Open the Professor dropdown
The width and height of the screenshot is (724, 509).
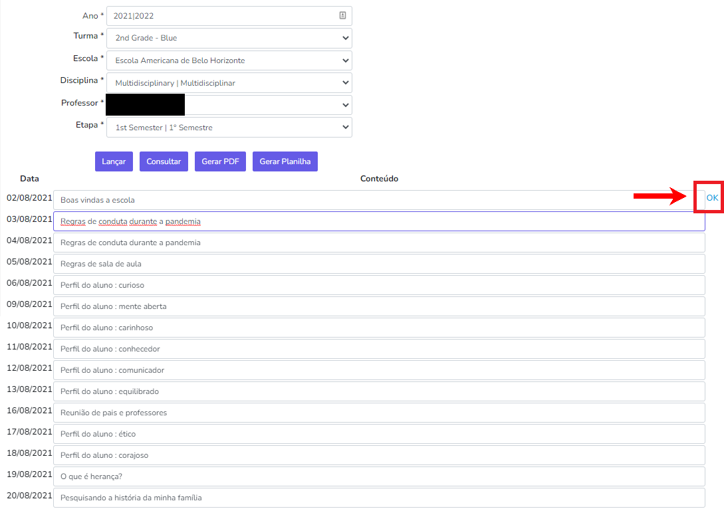tap(229, 105)
